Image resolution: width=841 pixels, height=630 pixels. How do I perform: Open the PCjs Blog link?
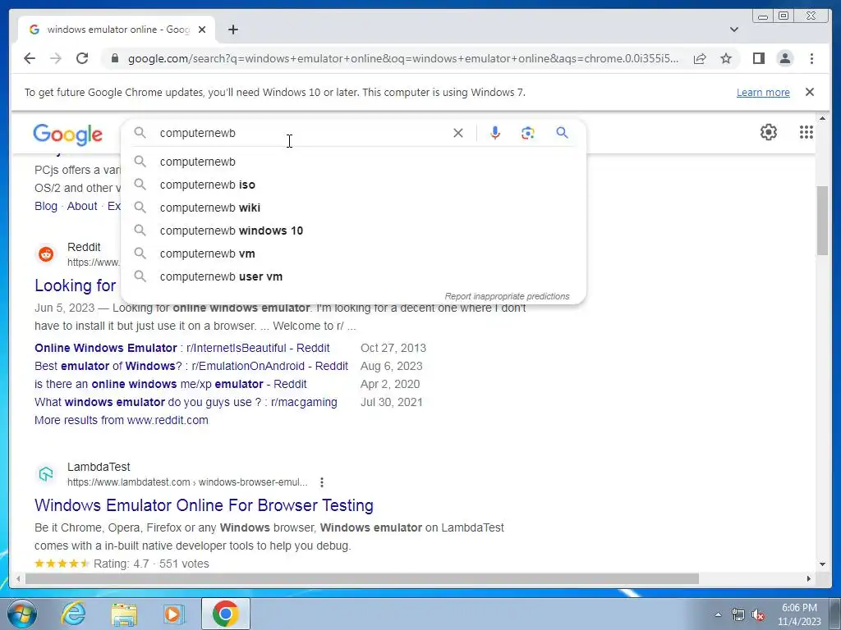click(46, 206)
